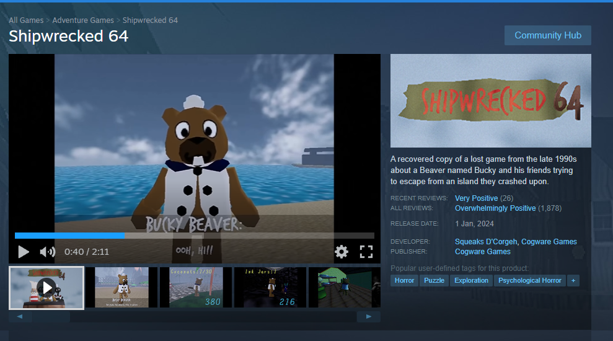The height and width of the screenshot is (341, 613).
Task: Select the green room screenshot thumbnail
Action: [x=345, y=288]
